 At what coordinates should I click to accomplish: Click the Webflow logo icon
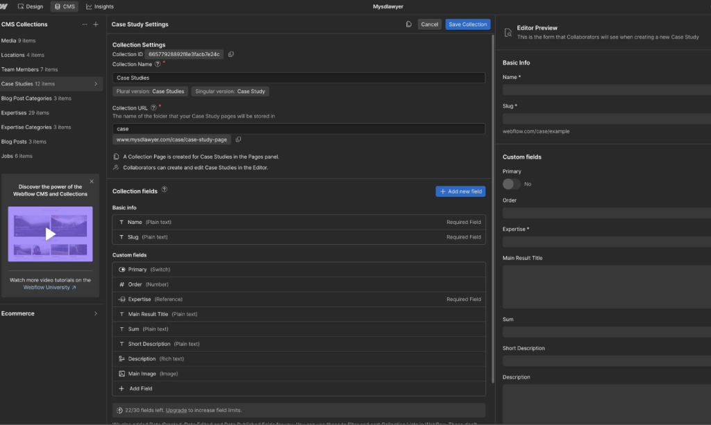point(3,6)
